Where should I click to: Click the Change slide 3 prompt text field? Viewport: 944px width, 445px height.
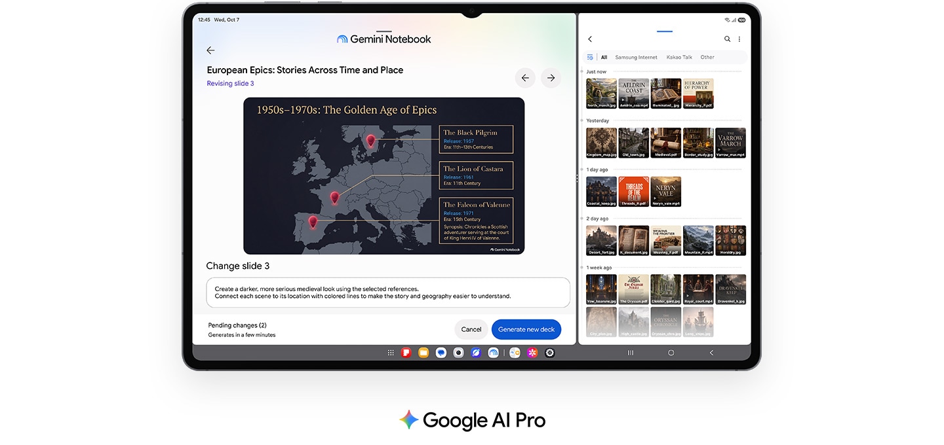pos(388,293)
